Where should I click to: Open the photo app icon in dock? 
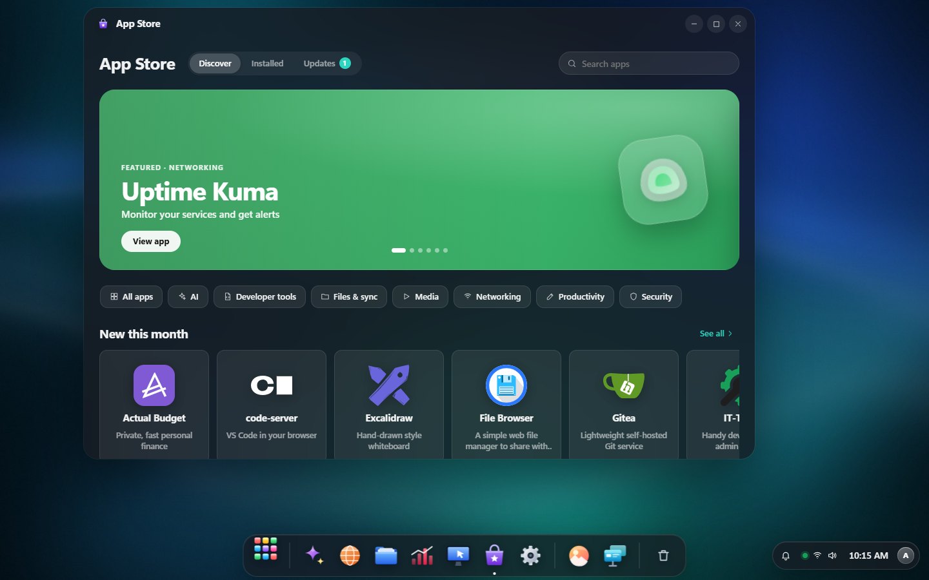[x=579, y=555]
